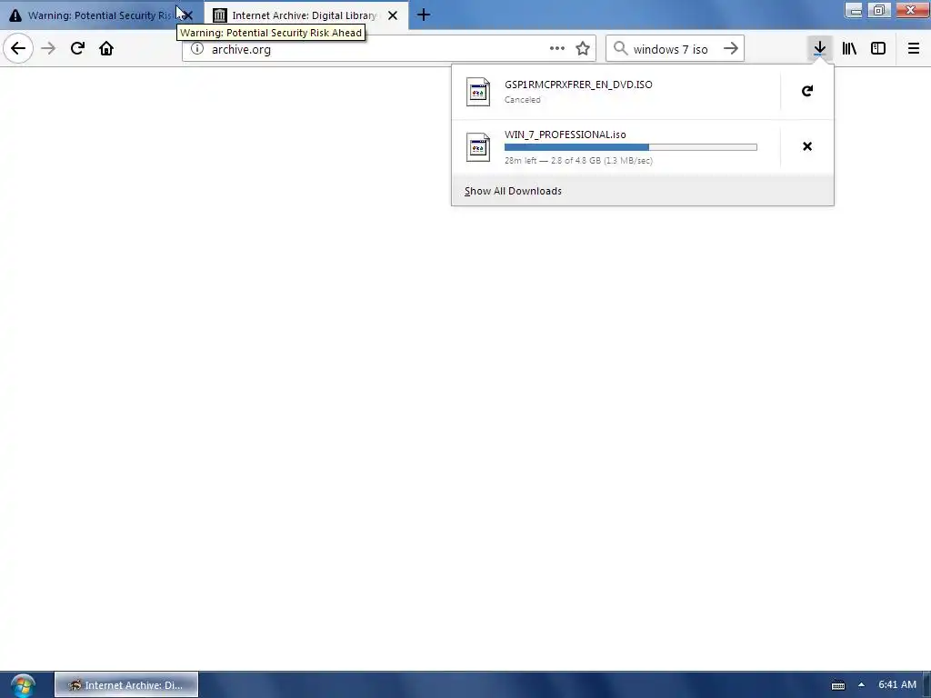Reload the current page
This screenshot has width=931, height=698.
(77, 49)
